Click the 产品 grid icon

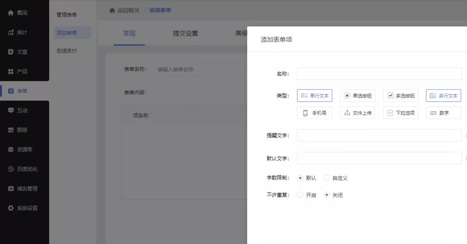coord(11,71)
